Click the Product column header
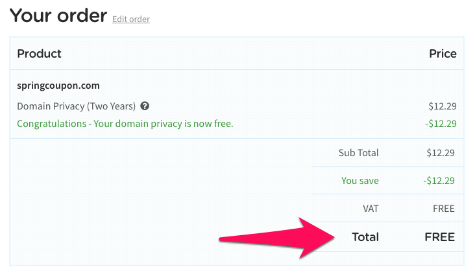 pyautogui.click(x=39, y=54)
